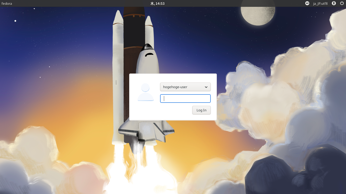
Task: Click the fedora hostname label
Action: point(7,4)
